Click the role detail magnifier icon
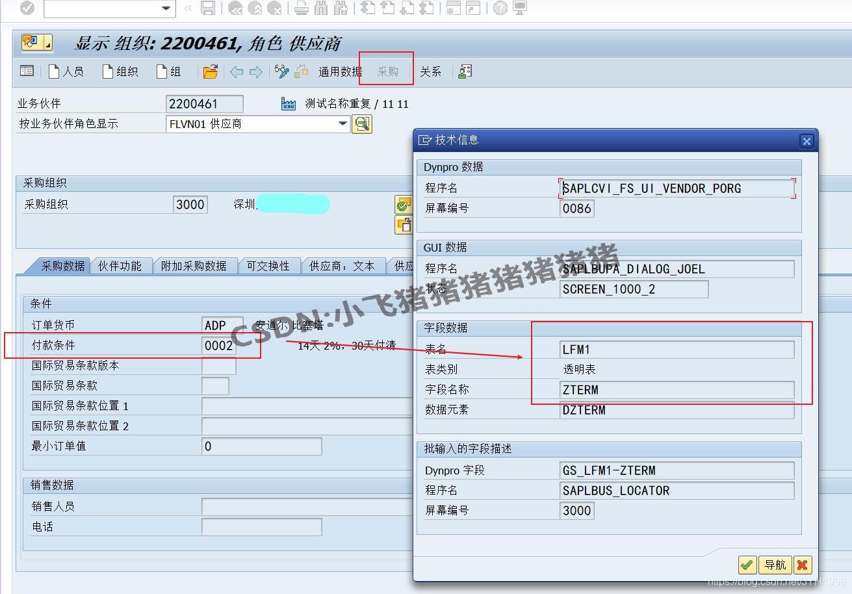The width and height of the screenshot is (852, 594). click(362, 123)
